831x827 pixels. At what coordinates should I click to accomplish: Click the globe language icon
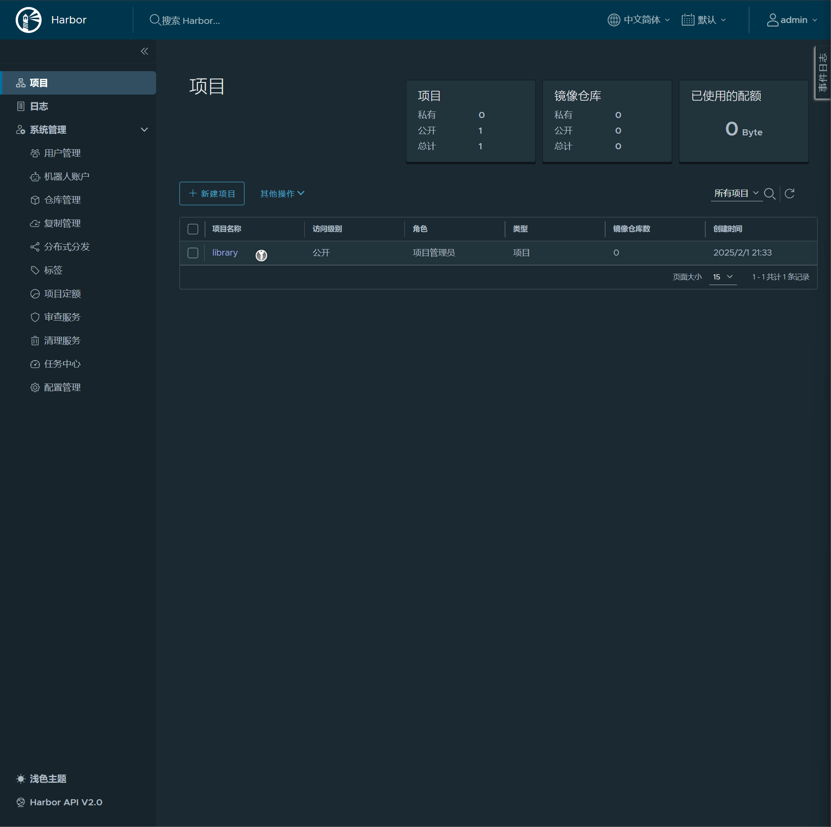[x=613, y=20]
